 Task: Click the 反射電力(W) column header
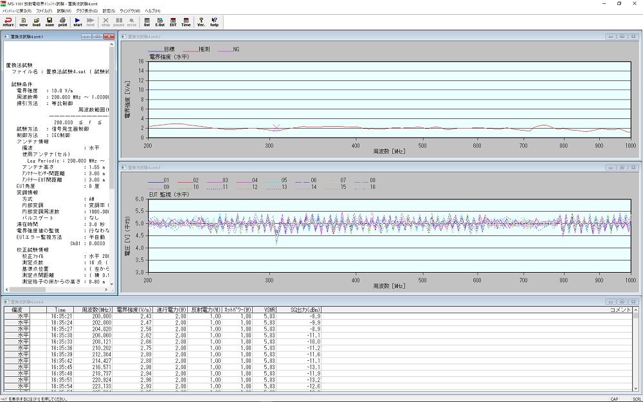point(205,310)
